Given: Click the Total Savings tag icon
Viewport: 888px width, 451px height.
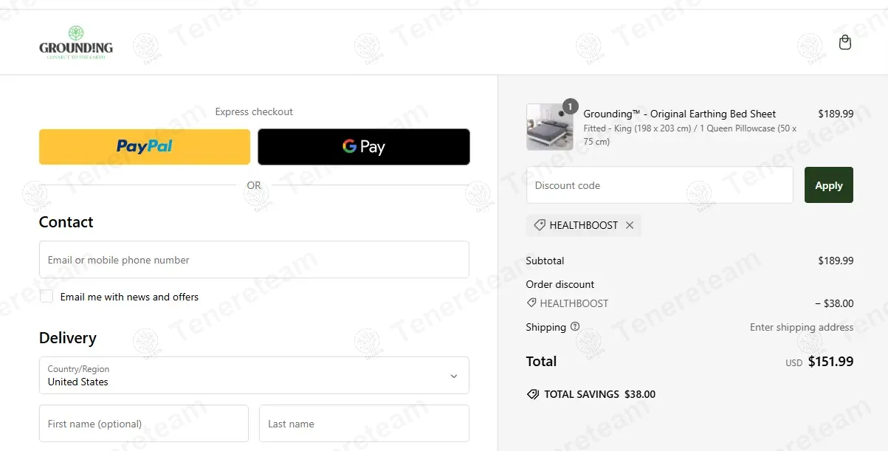Looking at the screenshot, I should [x=533, y=394].
